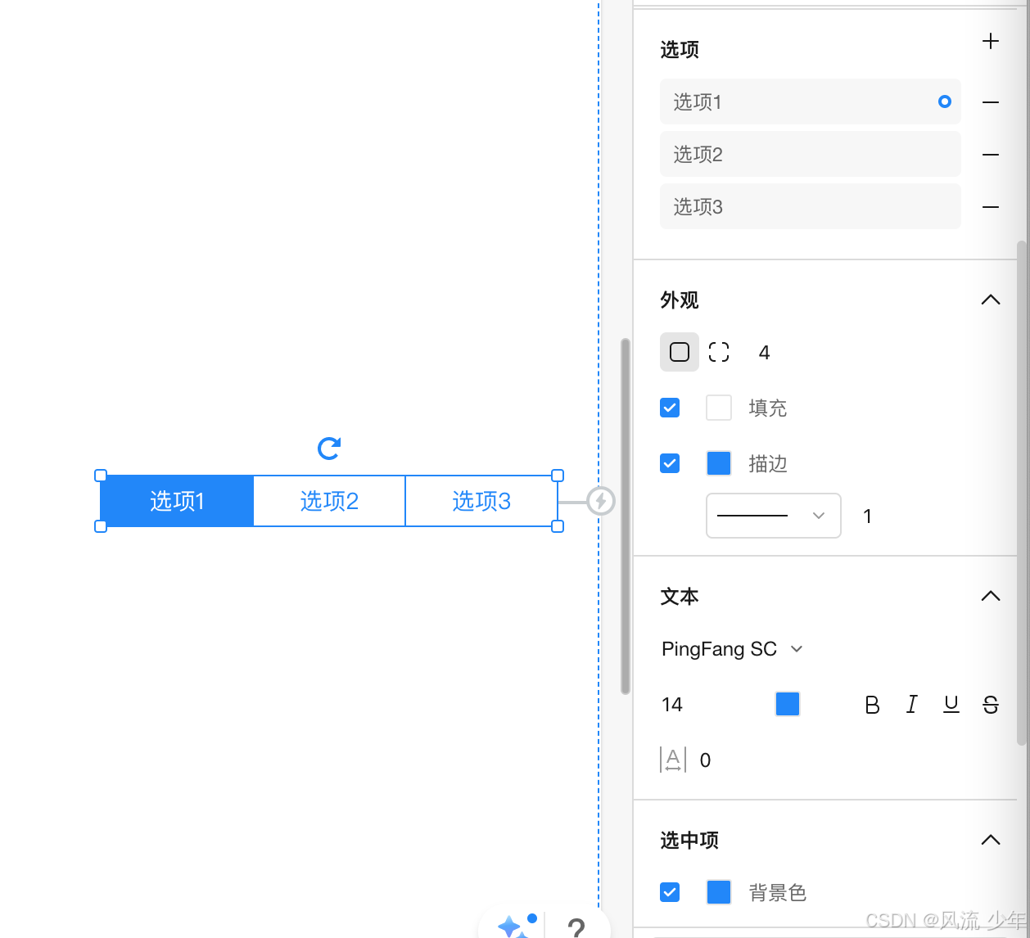Click the font size value 14

click(672, 705)
